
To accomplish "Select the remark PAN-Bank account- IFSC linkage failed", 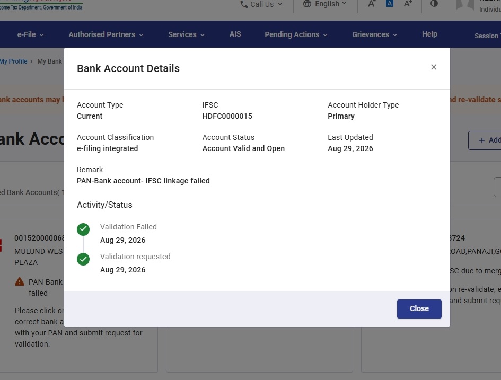I will (x=143, y=181).
